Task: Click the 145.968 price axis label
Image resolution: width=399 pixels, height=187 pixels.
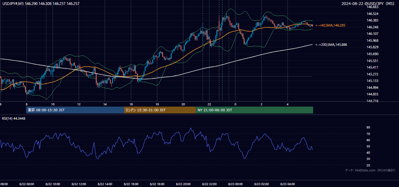Action: [372, 41]
